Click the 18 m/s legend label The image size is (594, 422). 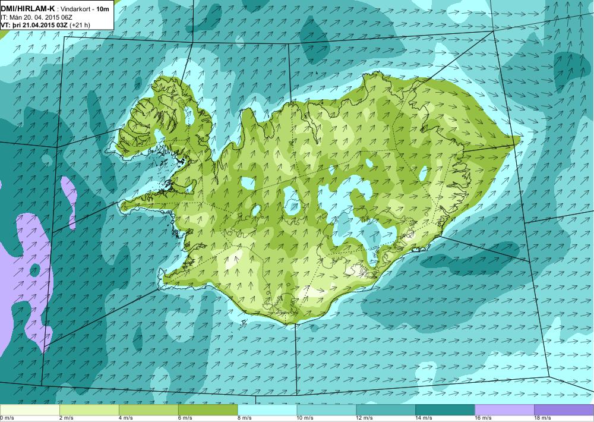click(544, 418)
